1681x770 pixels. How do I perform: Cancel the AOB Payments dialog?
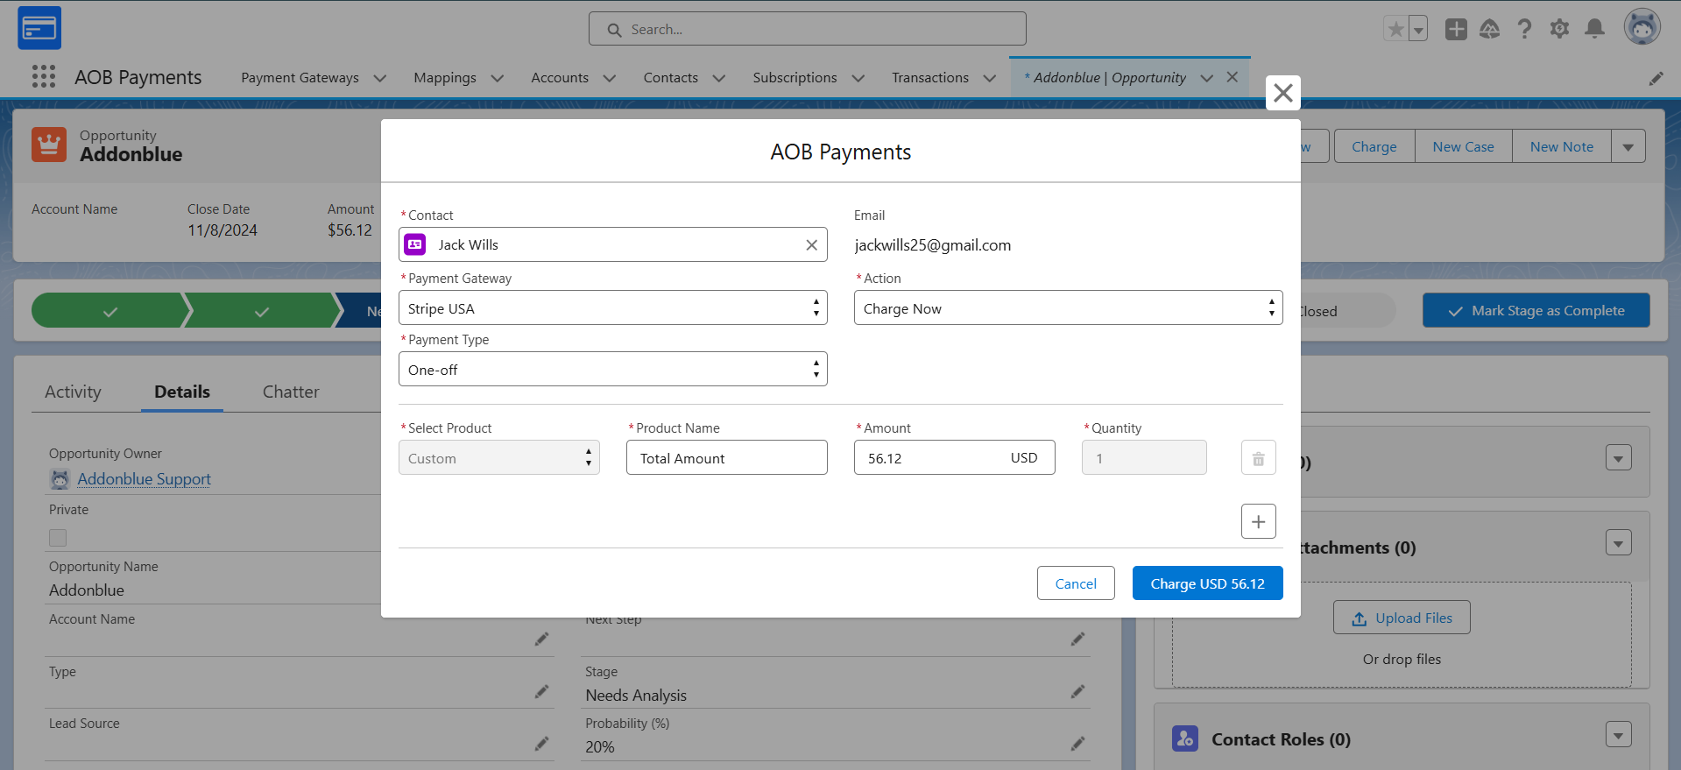pyautogui.click(x=1075, y=583)
